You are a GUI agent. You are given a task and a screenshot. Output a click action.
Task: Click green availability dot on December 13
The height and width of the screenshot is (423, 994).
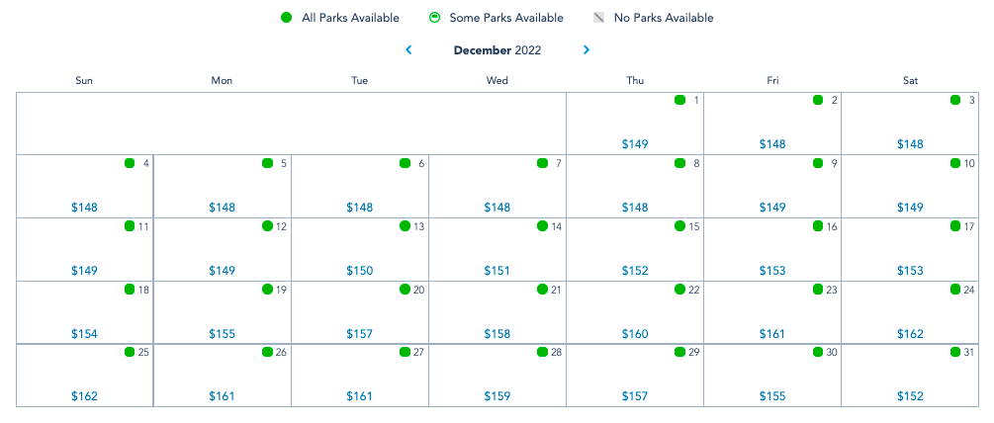405,226
